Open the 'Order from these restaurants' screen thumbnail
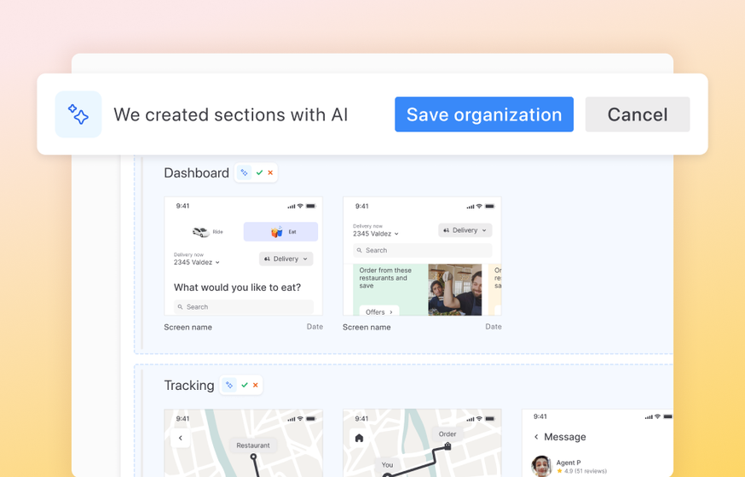This screenshot has height=477, width=745. point(422,256)
